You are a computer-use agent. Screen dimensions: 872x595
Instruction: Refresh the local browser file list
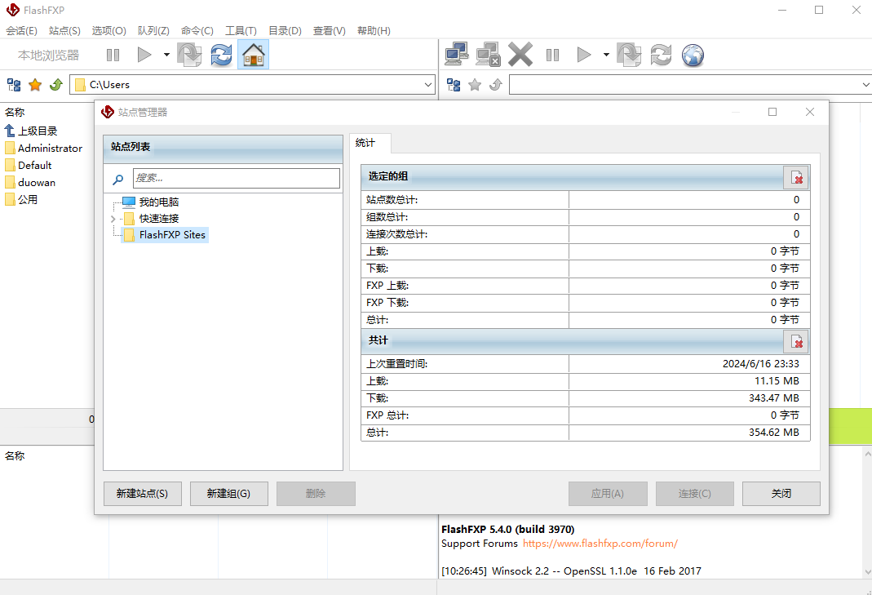coord(221,55)
